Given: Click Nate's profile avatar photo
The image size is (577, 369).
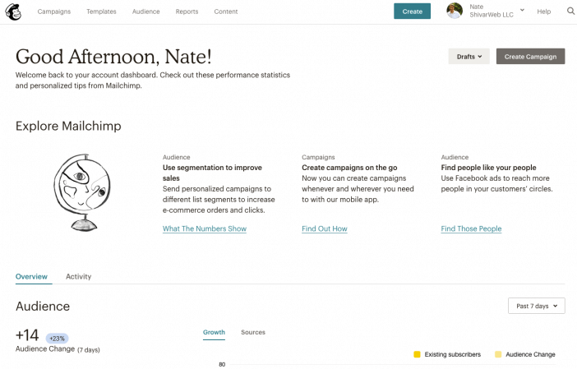Looking at the screenshot, I should (455, 11).
